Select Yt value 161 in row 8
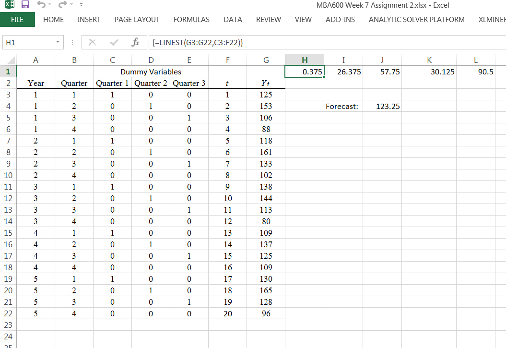Image resolution: width=506 pixels, height=348 pixels. (266, 152)
